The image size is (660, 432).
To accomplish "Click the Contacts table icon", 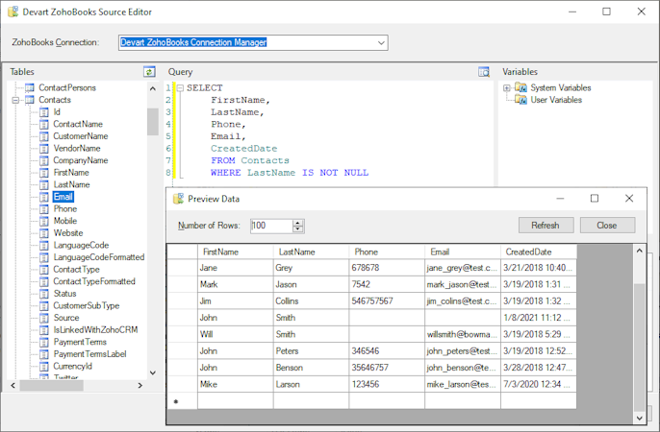I will pyautogui.click(x=30, y=100).
